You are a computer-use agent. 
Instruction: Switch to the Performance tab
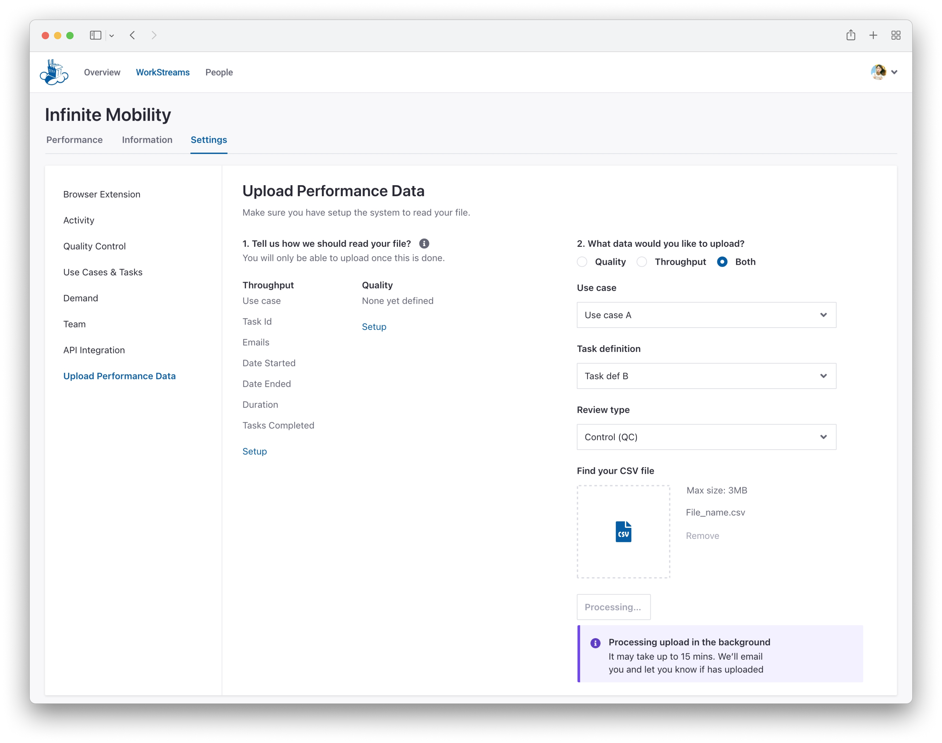tap(75, 140)
